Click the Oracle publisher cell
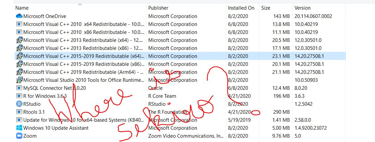 click(x=155, y=88)
